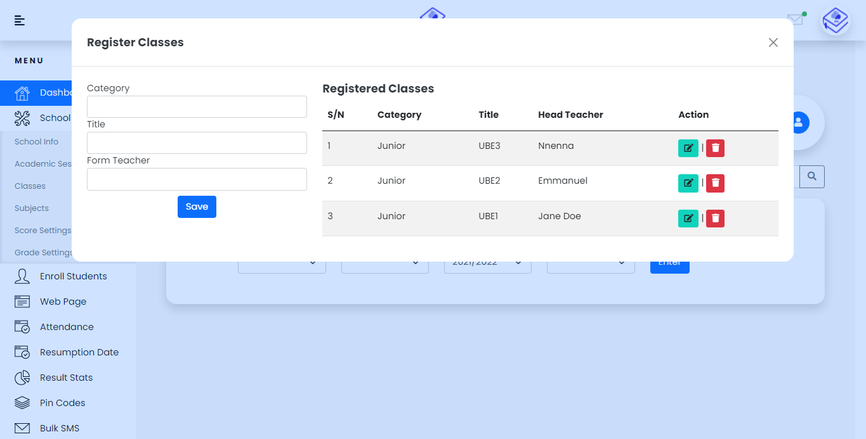Edit the UBE3 class row
This screenshot has height=439, width=866.
[x=688, y=148]
